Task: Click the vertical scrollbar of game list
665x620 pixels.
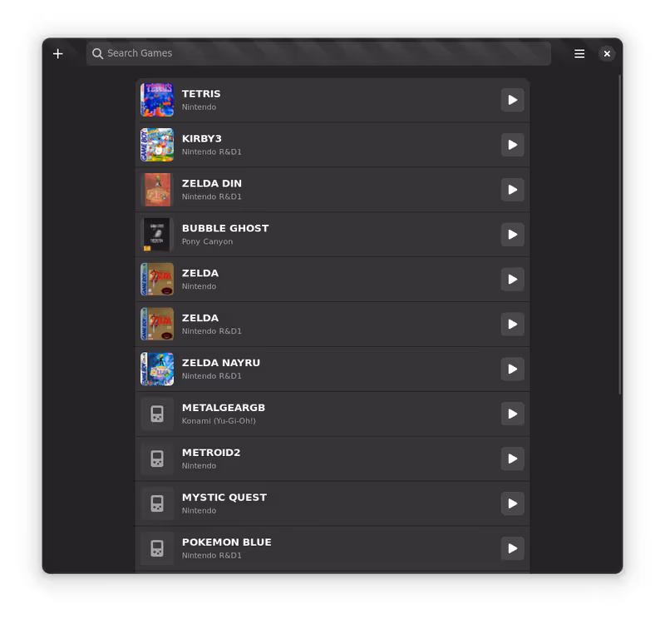Action: click(619, 233)
